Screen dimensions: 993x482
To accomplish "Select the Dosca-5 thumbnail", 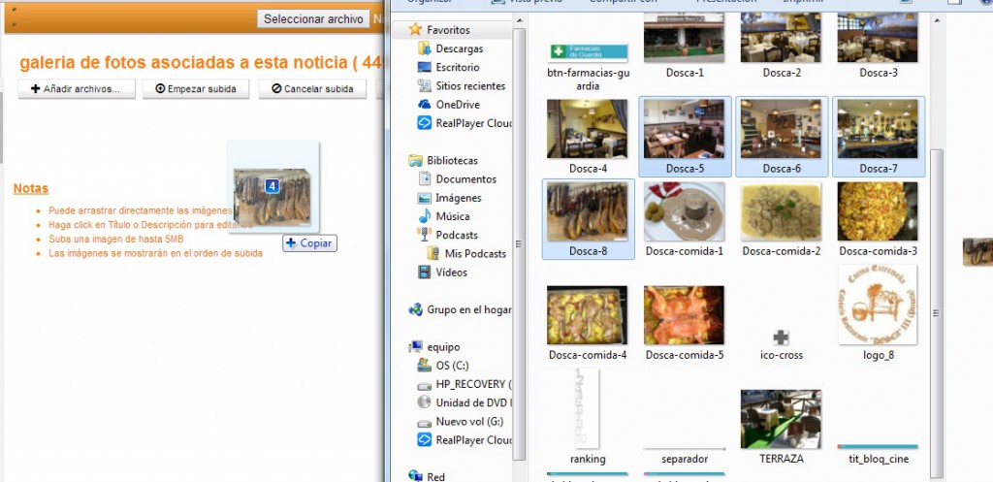I will tap(684, 129).
